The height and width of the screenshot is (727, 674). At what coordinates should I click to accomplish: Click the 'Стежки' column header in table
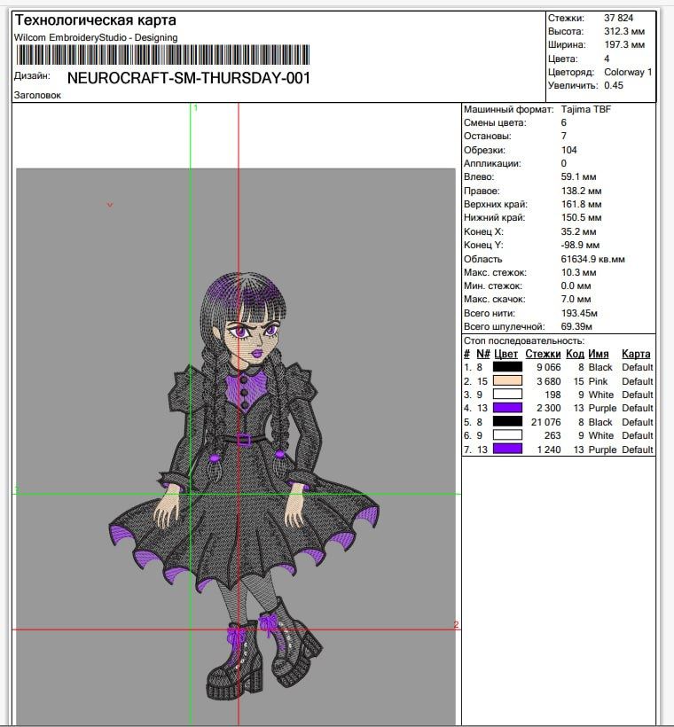point(543,355)
